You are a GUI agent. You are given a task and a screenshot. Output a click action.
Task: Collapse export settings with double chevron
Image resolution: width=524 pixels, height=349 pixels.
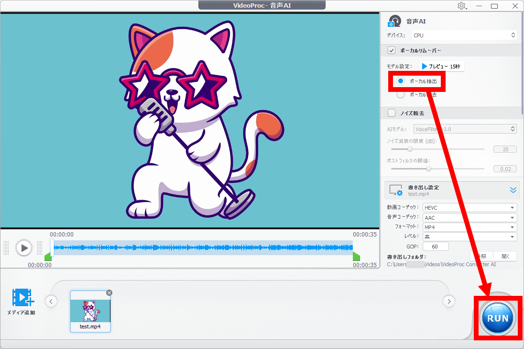click(x=513, y=190)
